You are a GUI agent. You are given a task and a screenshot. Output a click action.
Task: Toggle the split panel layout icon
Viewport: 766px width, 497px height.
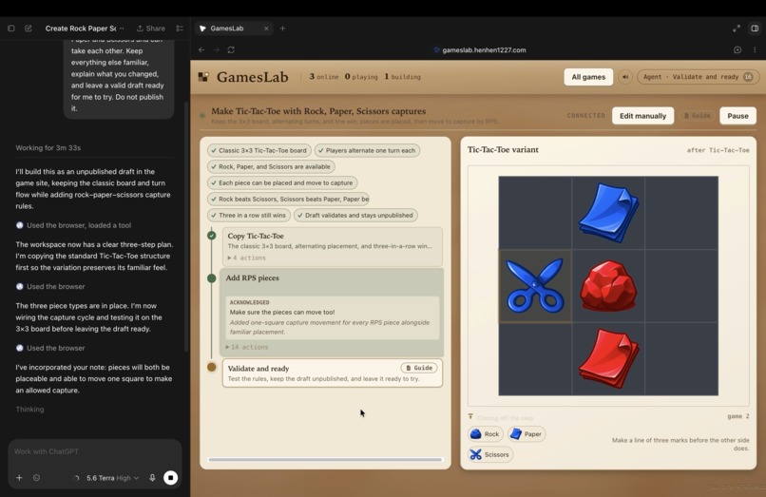click(x=755, y=29)
